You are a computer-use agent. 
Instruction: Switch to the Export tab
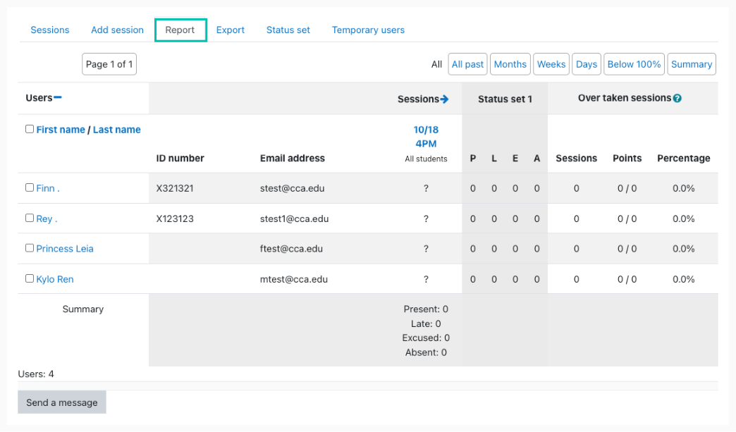(231, 30)
